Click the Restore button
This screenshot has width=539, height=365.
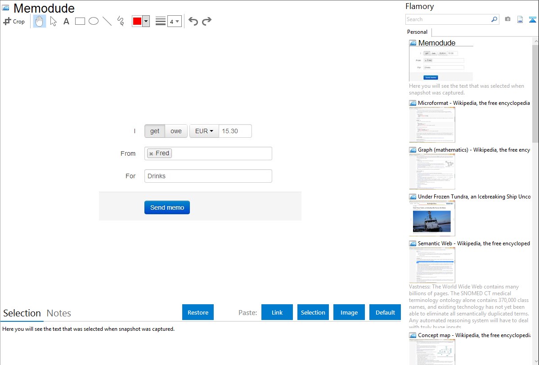198,312
